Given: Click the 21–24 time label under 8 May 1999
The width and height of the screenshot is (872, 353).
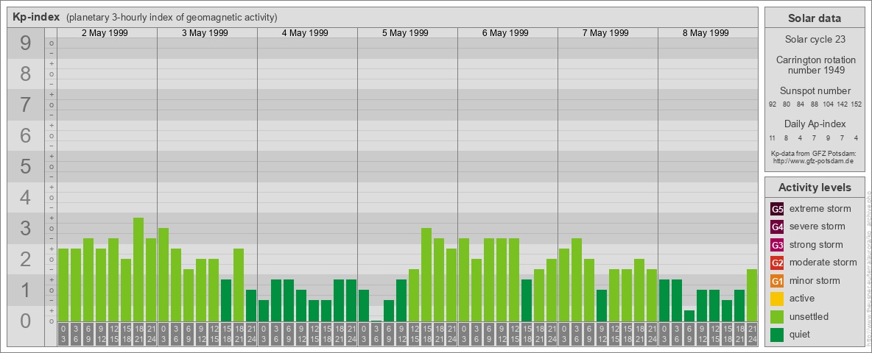Looking at the screenshot, I should tap(752, 335).
